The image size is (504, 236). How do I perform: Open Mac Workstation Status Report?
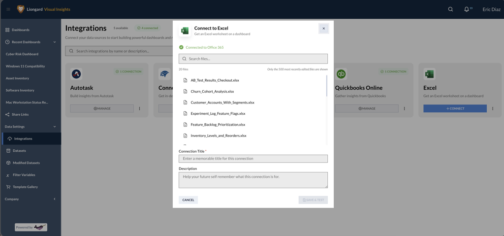[27, 102]
